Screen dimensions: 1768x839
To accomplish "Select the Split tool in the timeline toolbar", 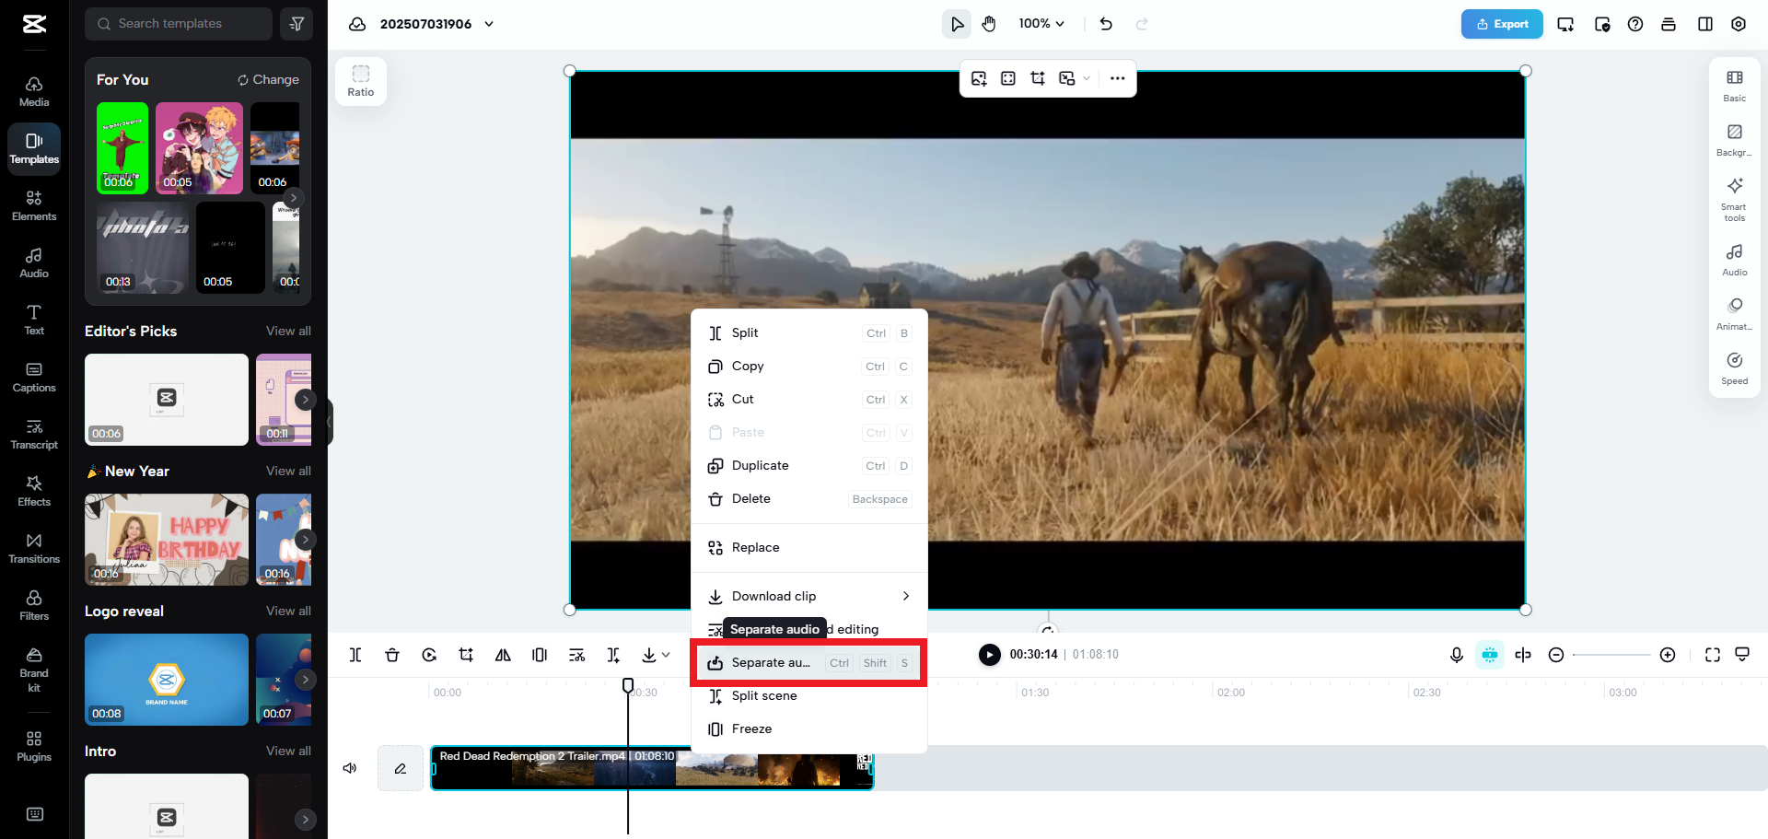I will pyautogui.click(x=355, y=655).
